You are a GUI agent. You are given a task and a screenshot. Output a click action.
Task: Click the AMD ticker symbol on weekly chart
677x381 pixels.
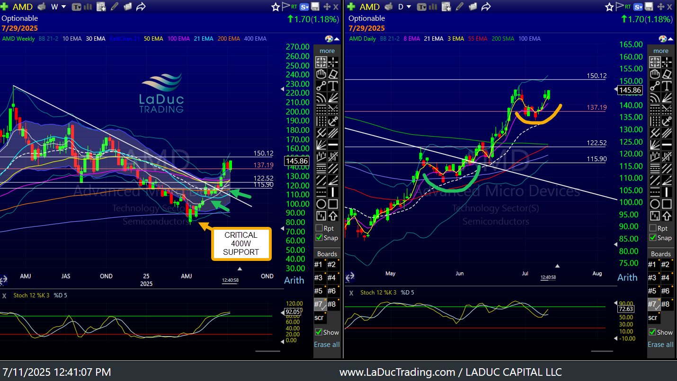pos(22,7)
